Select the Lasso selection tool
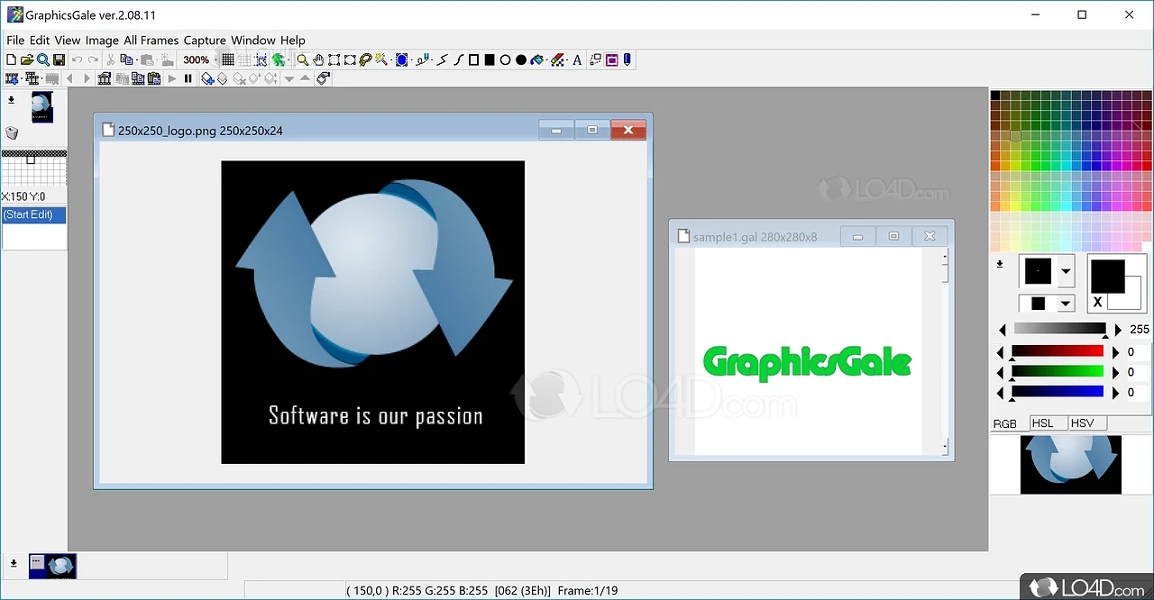The height and width of the screenshot is (600, 1154). [x=365, y=60]
